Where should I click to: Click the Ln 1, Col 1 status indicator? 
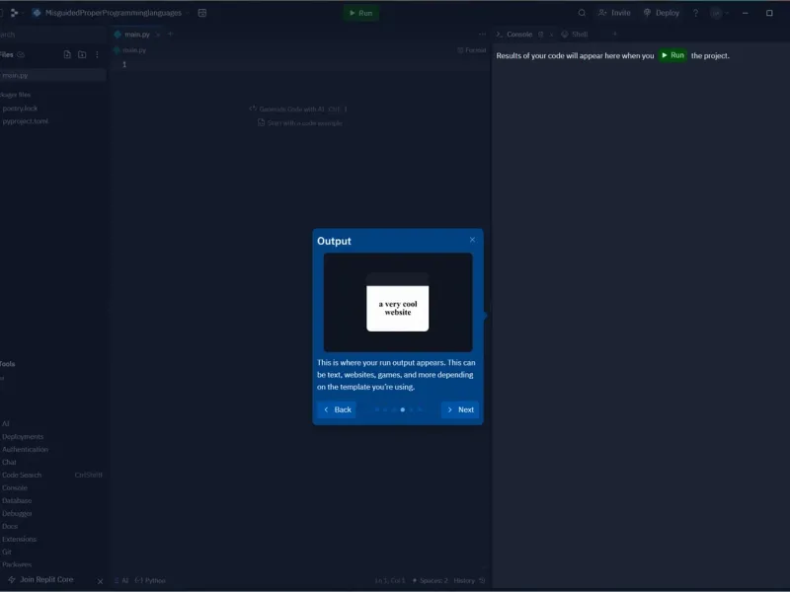coord(390,580)
